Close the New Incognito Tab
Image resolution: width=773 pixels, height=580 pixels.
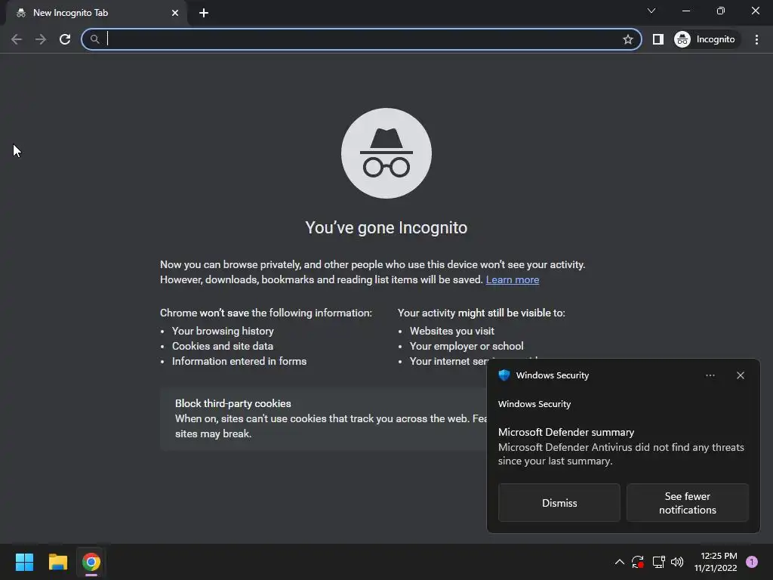coord(175,13)
